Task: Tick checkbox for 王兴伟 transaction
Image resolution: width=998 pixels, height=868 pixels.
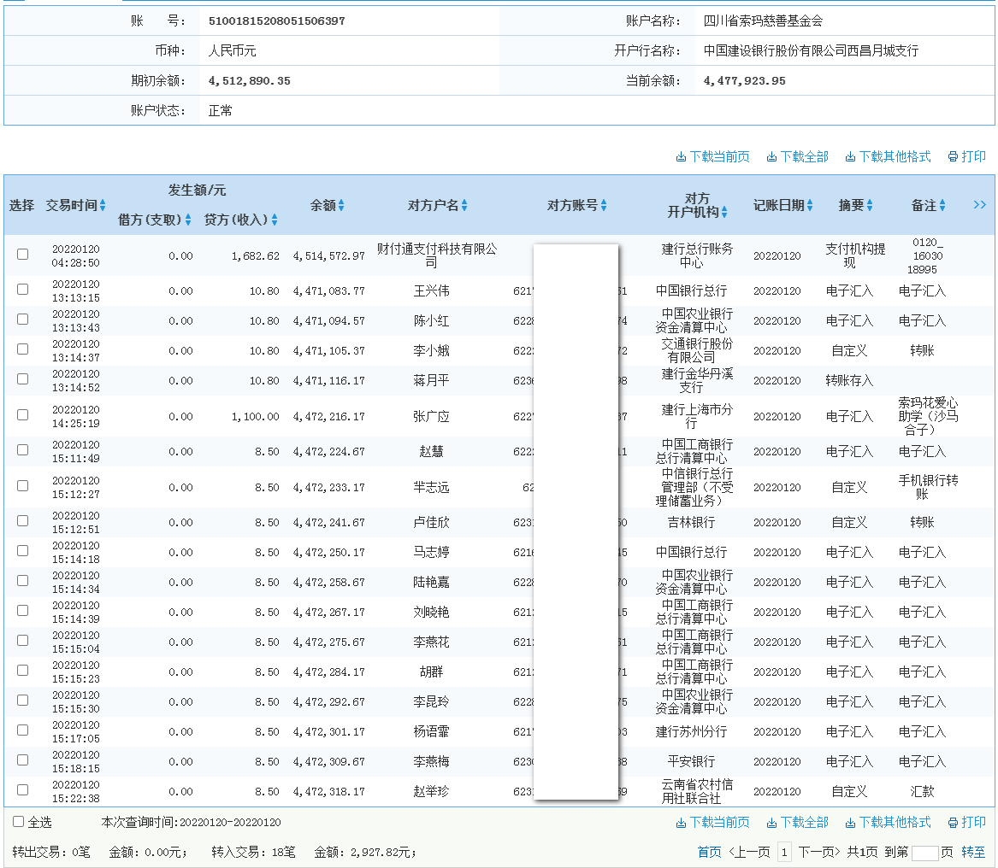Action: pos(23,290)
